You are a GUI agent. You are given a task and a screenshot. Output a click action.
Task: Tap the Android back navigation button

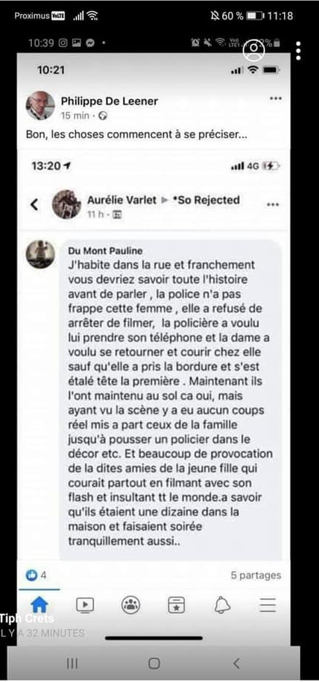236,663
